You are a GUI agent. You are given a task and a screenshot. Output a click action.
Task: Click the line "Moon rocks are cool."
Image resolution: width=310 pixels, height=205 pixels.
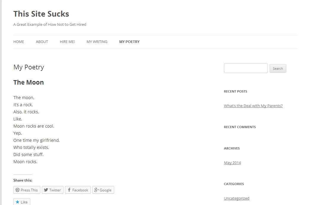[34, 126]
